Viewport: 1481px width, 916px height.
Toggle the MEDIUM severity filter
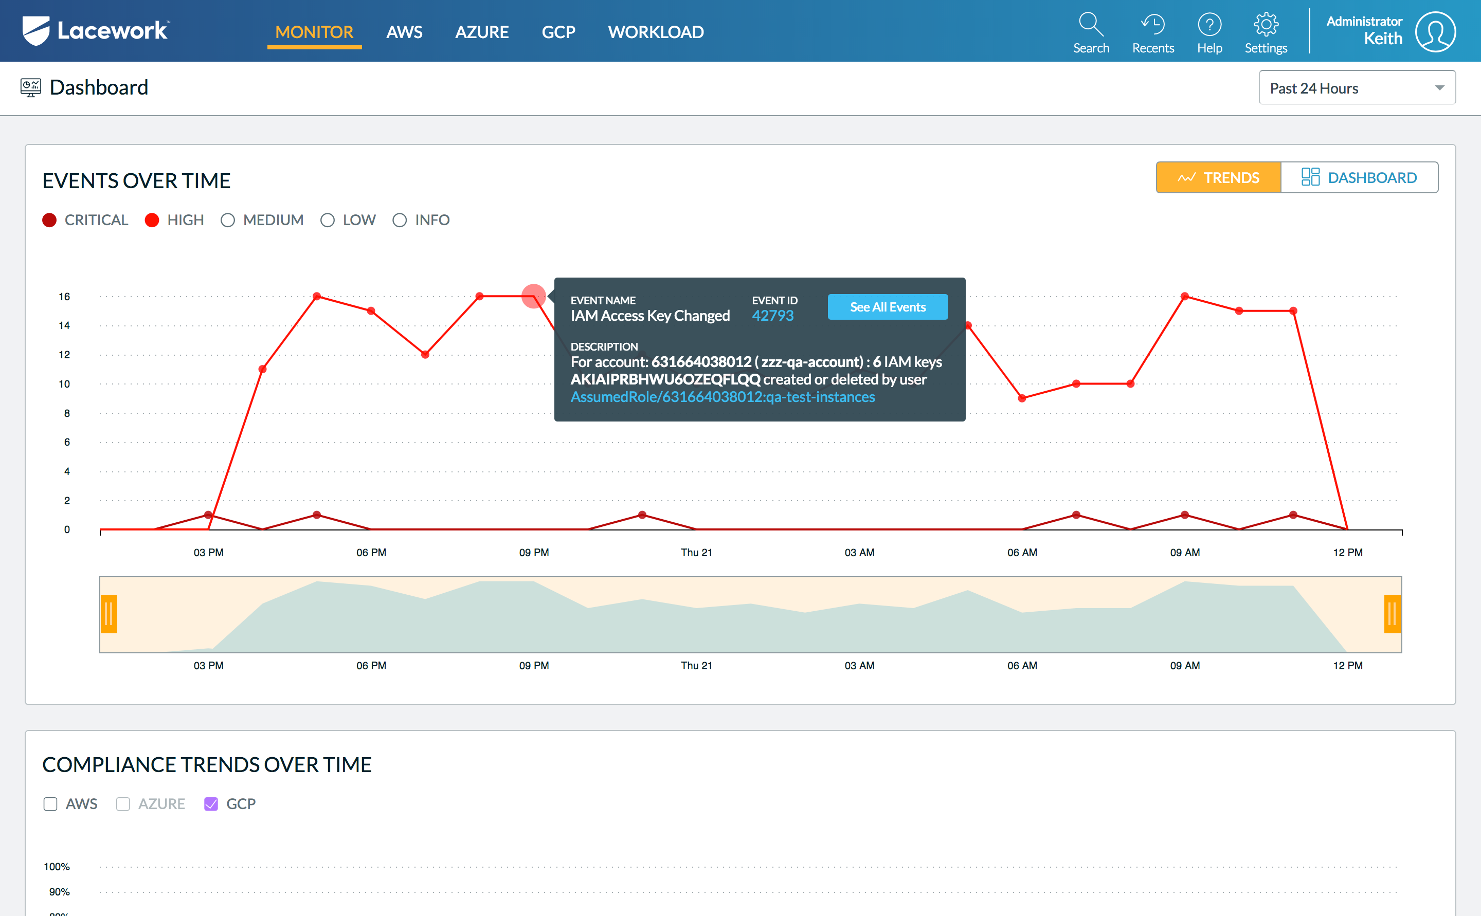click(228, 220)
